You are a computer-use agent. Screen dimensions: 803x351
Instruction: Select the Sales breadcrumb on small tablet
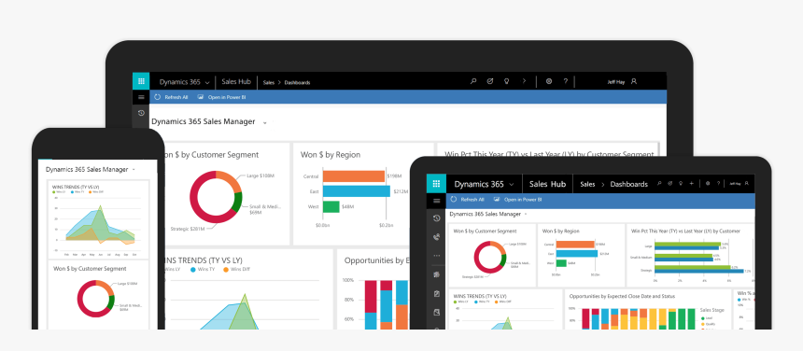point(587,184)
